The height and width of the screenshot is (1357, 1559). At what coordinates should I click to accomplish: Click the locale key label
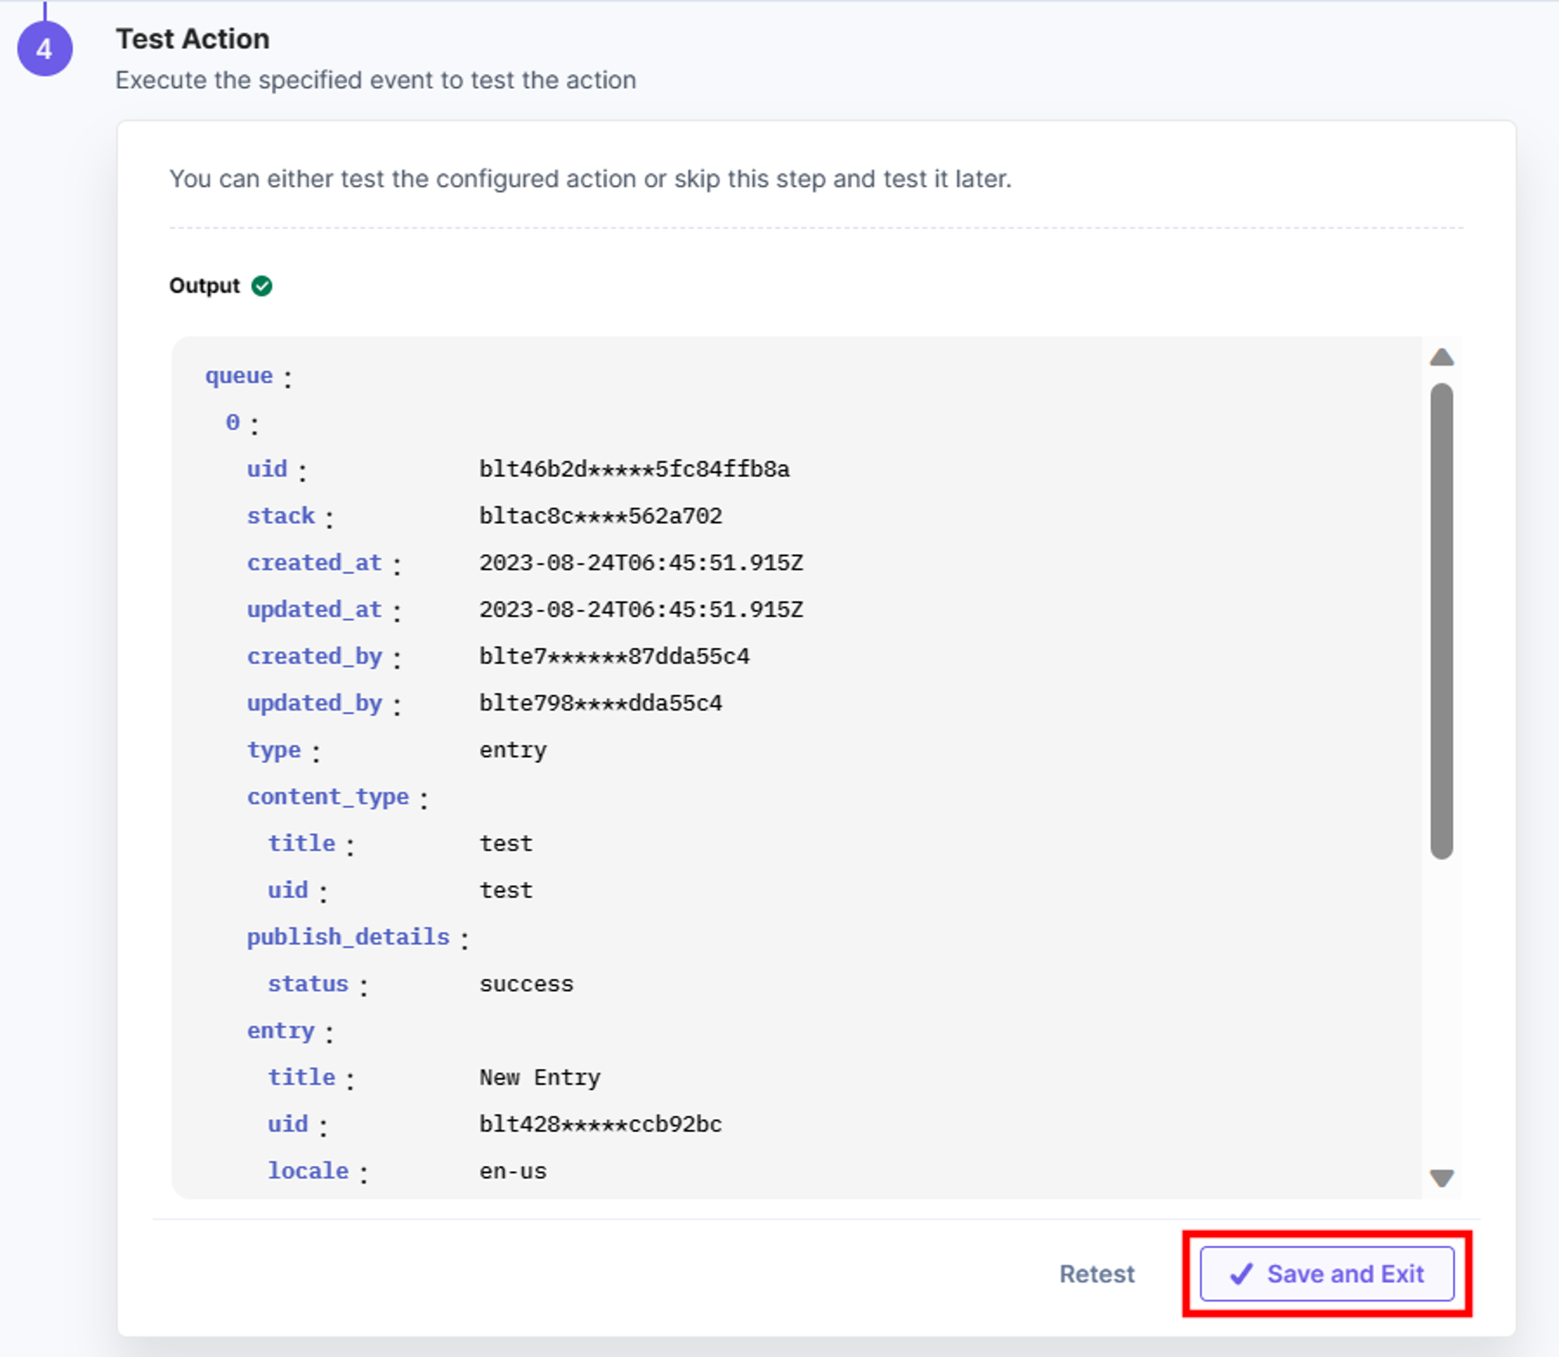308,1171
